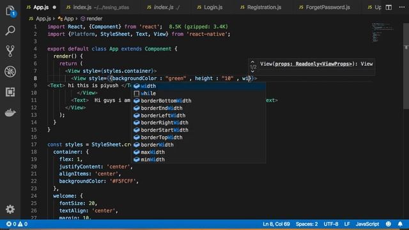Screen dimensions: 409x230
Task: Click LF end of line selector
Action: tap(347, 224)
